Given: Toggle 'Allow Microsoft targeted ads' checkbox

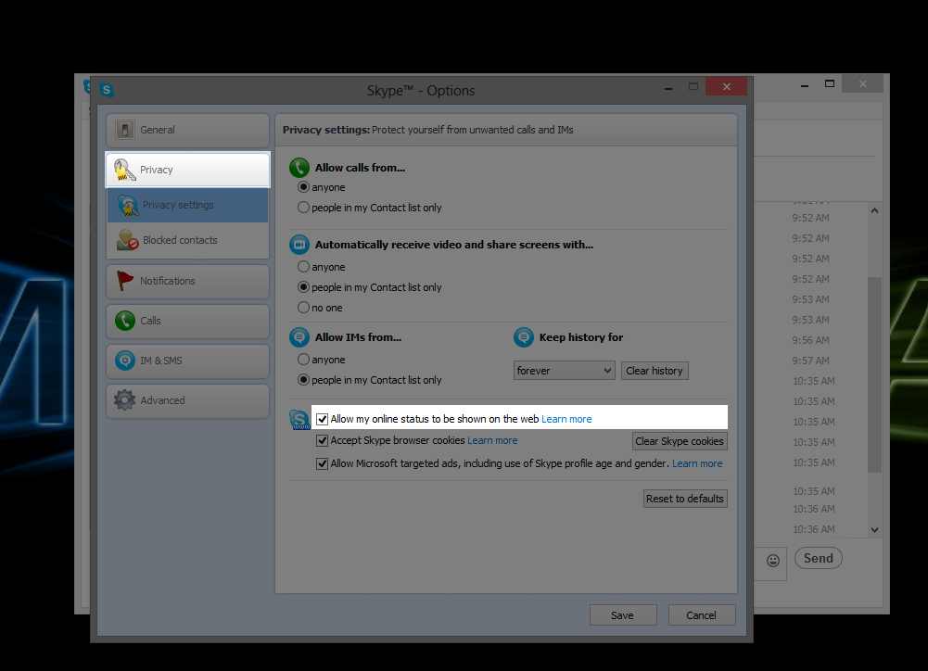Looking at the screenshot, I should click(322, 464).
